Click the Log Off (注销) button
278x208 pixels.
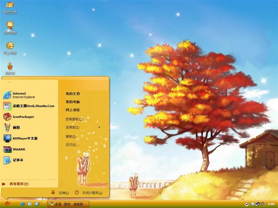point(60,192)
